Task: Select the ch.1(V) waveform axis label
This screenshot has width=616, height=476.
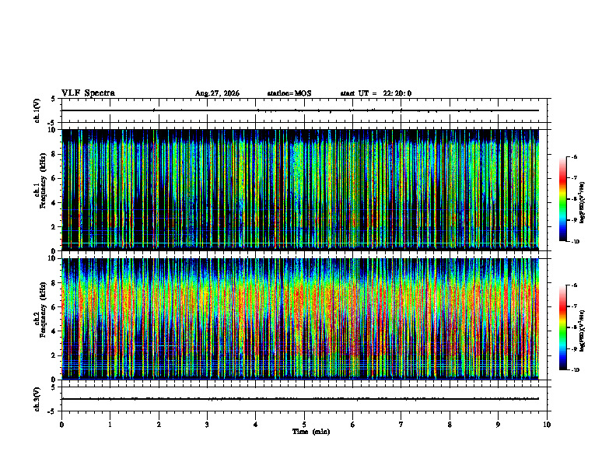Action: pos(37,110)
